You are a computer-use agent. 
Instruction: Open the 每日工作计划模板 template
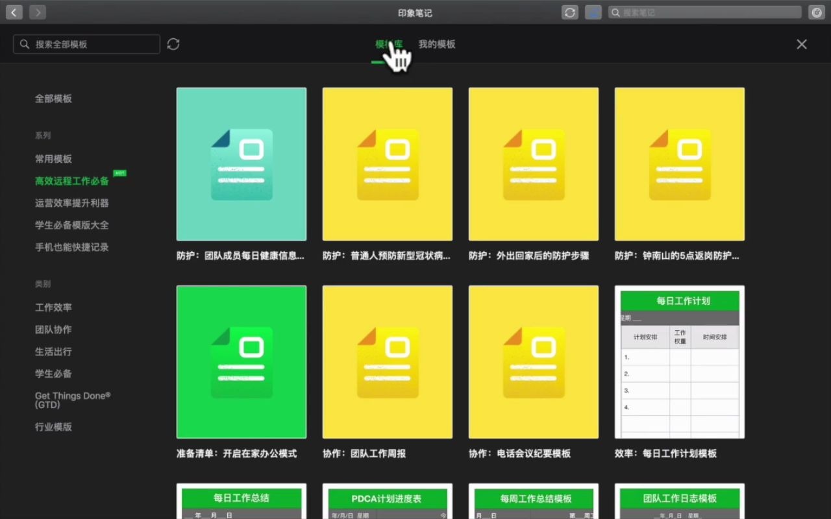pyautogui.click(x=679, y=361)
